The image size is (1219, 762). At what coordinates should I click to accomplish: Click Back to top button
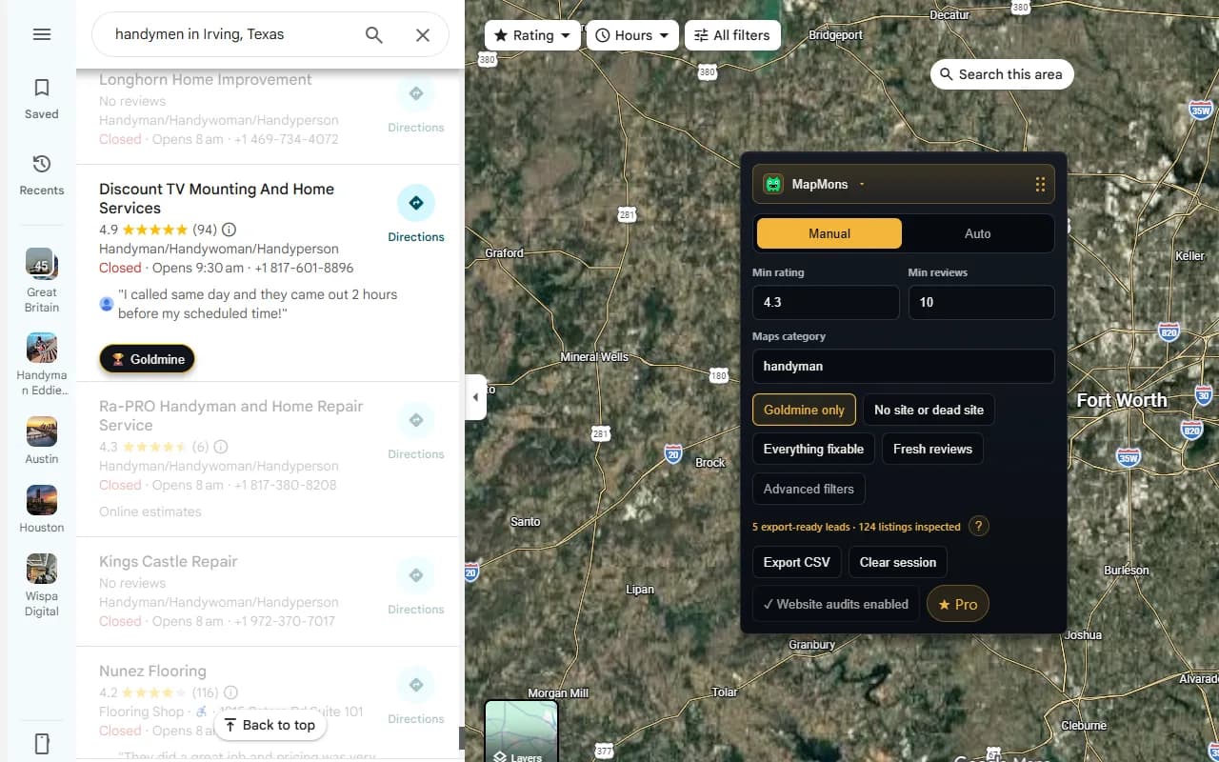tap(270, 725)
